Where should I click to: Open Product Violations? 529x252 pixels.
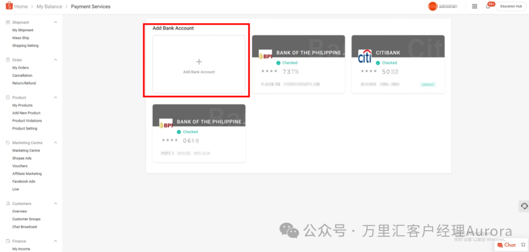[27, 121]
